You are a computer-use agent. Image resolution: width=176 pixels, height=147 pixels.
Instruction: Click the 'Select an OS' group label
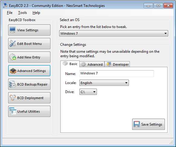(x=70, y=20)
